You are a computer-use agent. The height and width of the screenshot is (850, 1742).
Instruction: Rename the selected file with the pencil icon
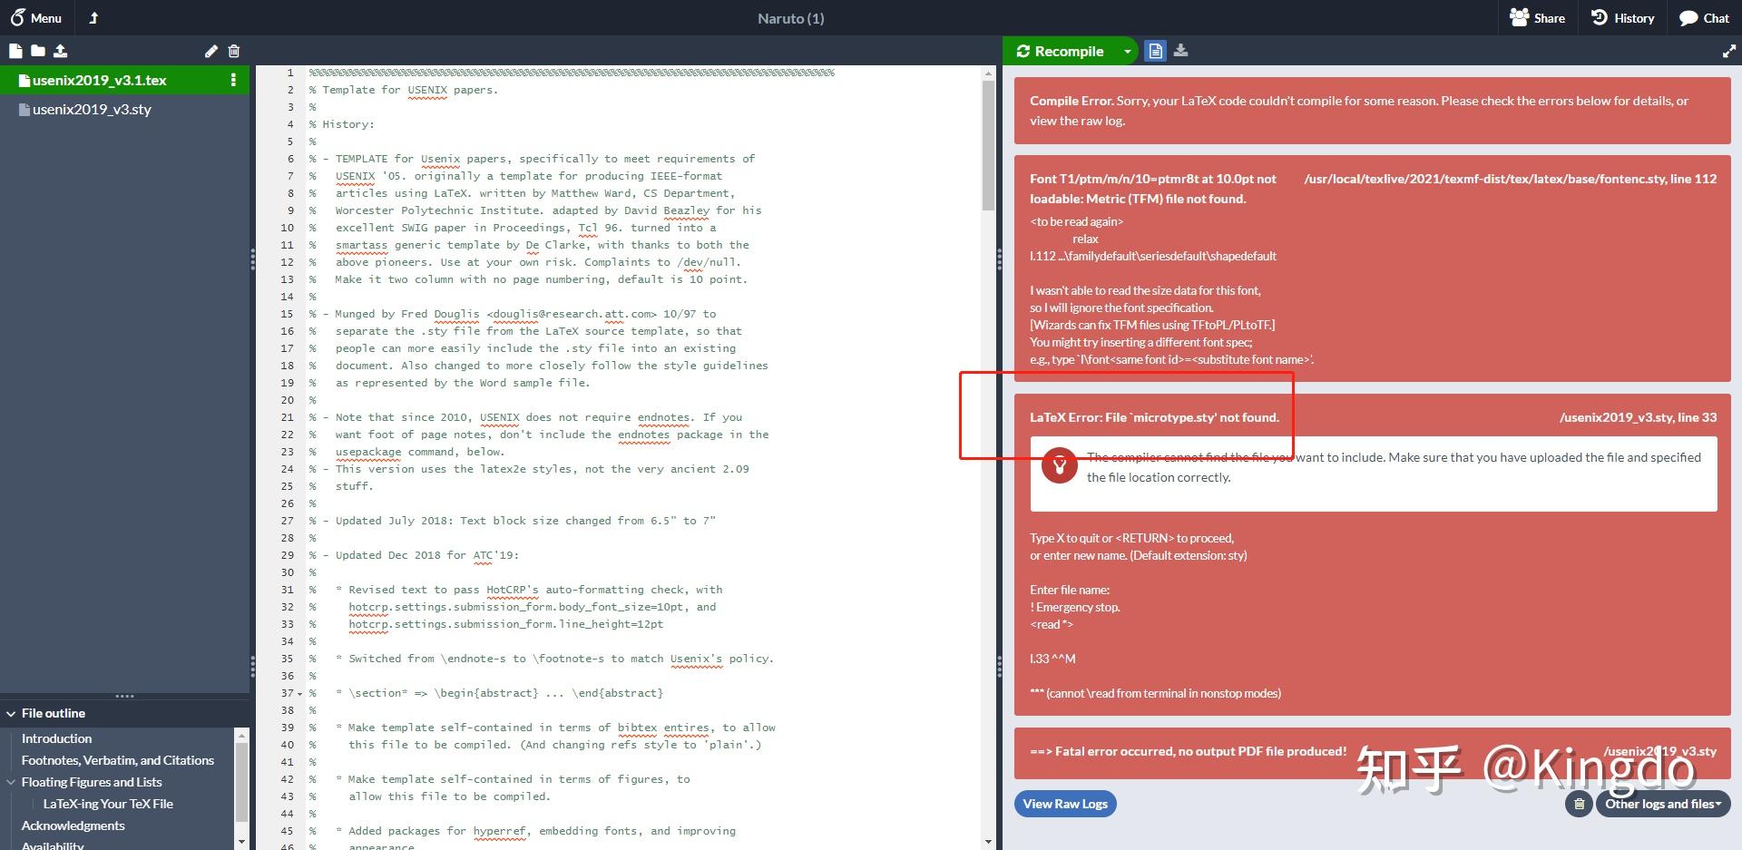pos(211,51)
